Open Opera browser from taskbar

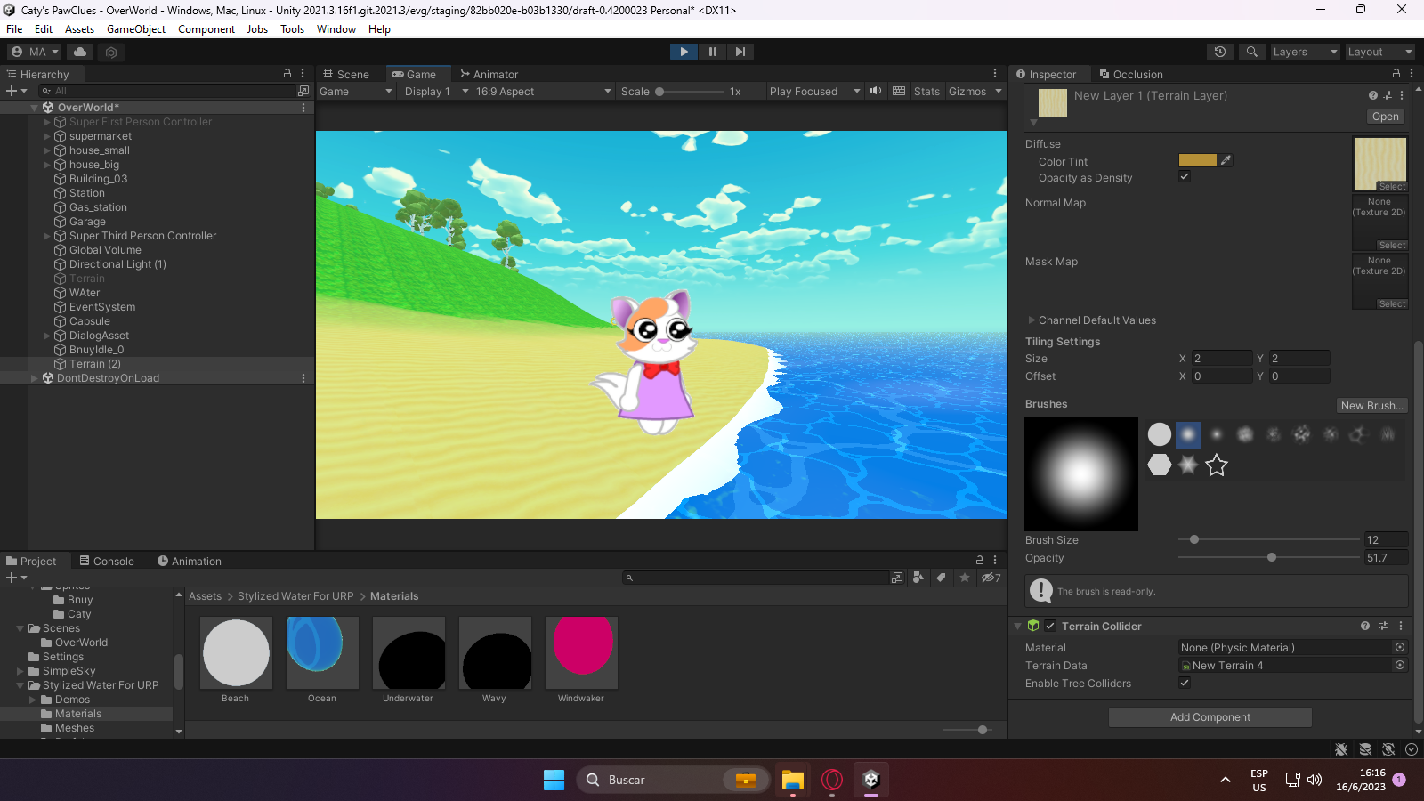pyautogui.click(x=832, y=780)
